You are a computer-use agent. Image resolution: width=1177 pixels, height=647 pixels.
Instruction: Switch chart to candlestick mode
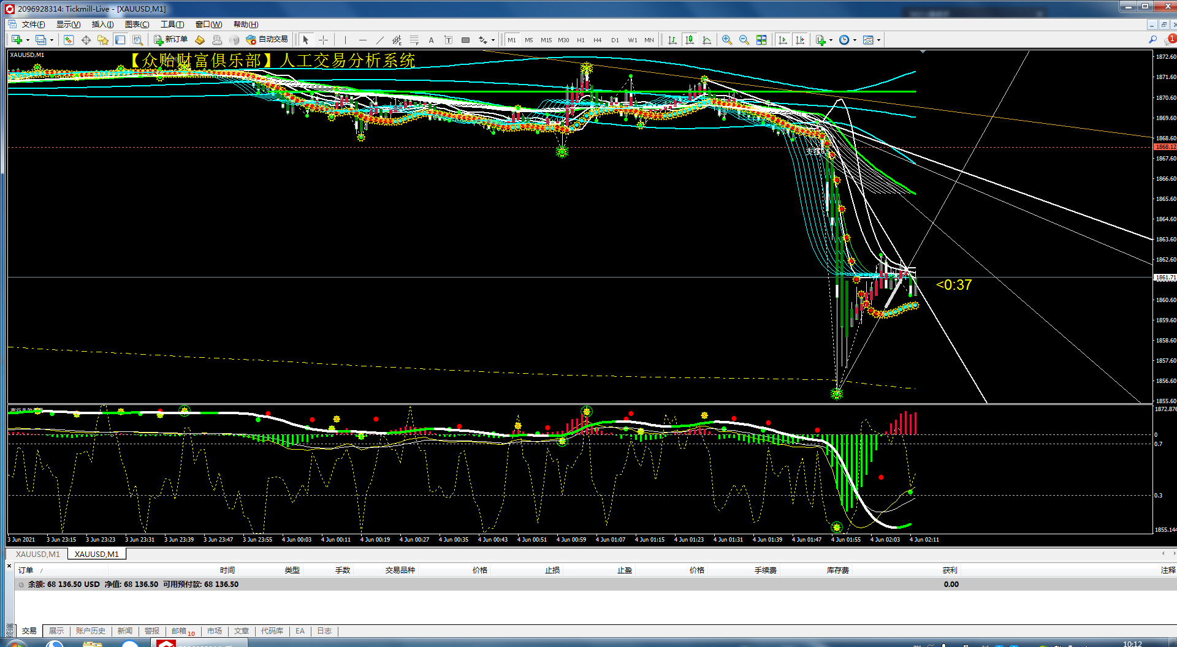[690, 40]
